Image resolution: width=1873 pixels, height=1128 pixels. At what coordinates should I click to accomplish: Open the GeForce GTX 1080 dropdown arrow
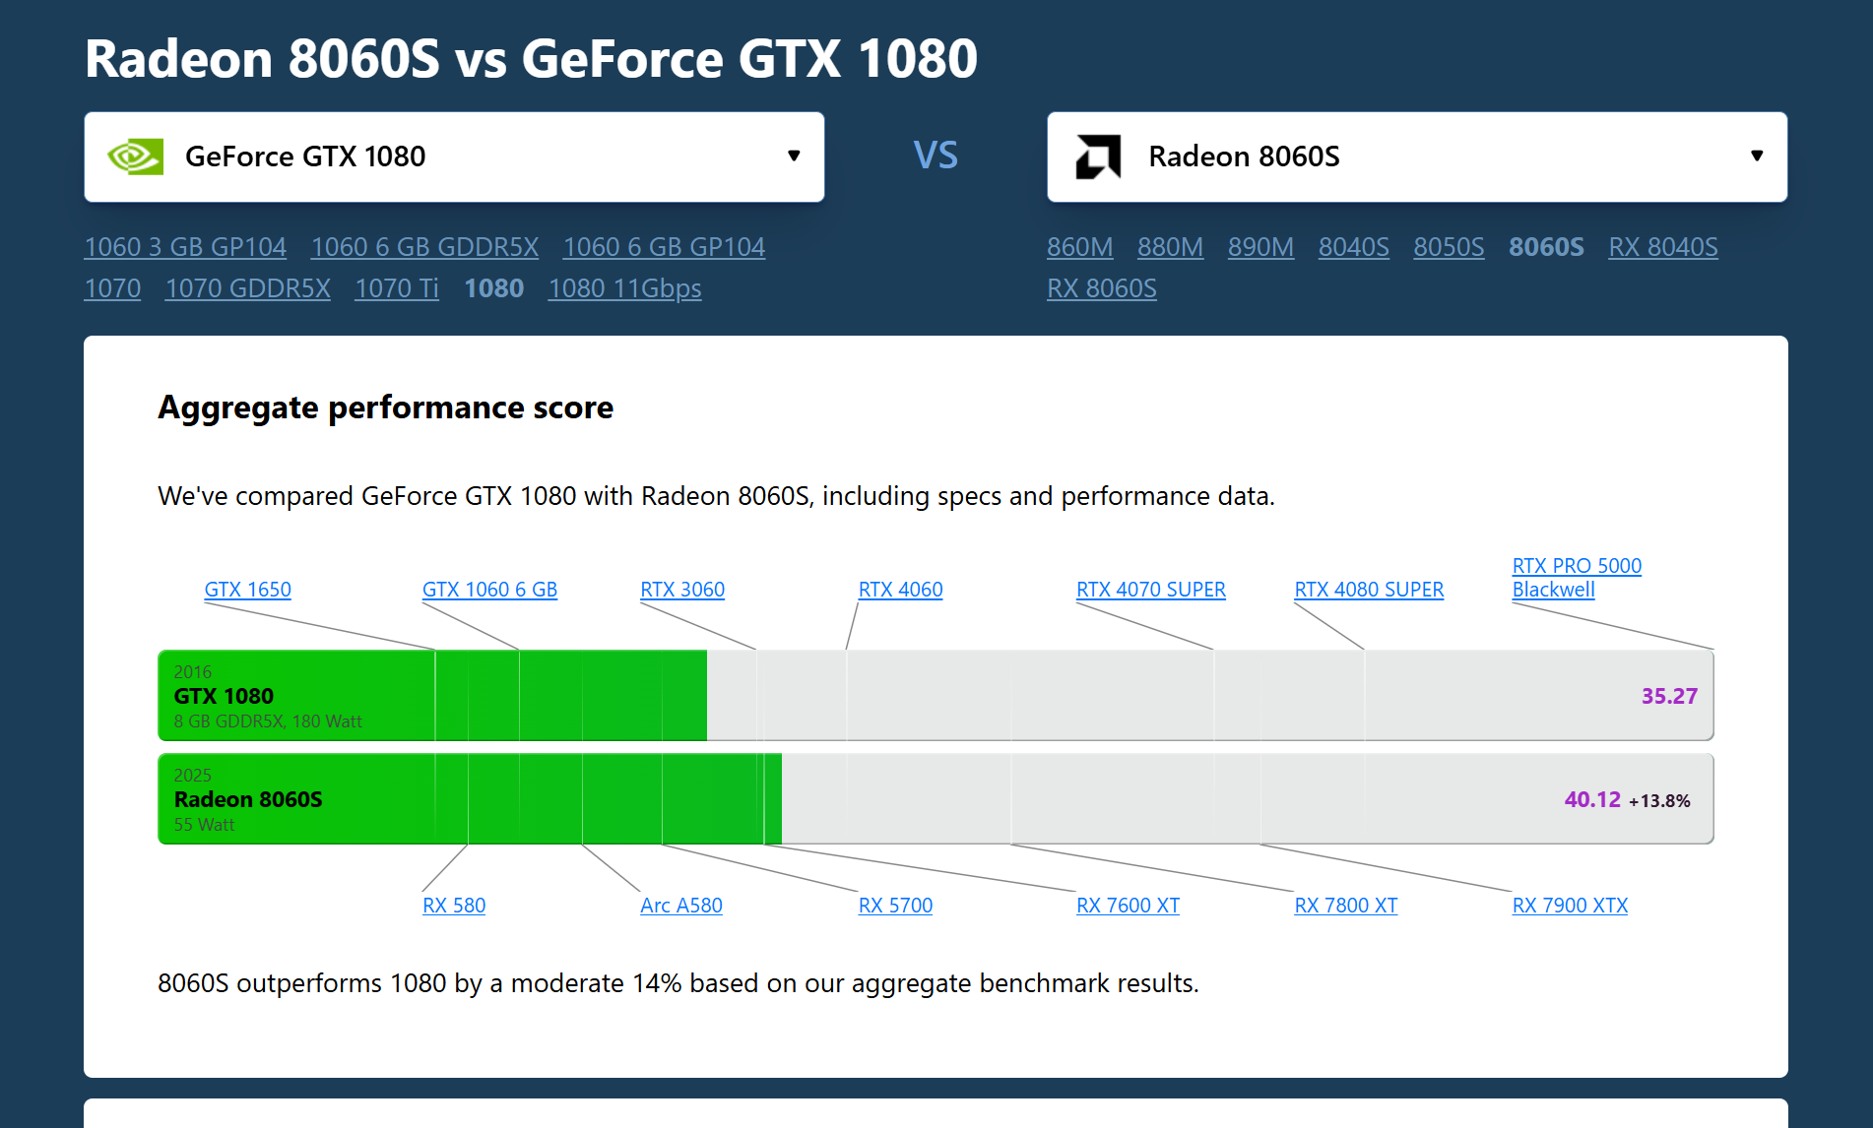794,156
